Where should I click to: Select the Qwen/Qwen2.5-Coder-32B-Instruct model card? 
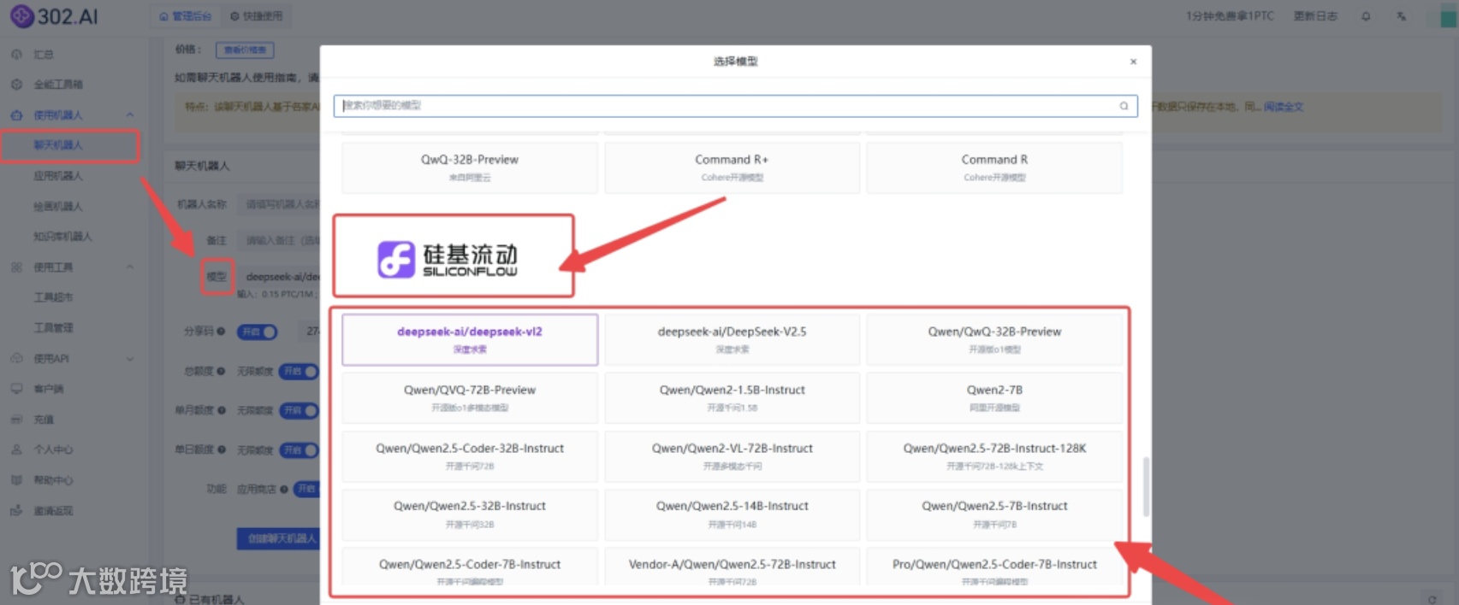coord(470,456)
